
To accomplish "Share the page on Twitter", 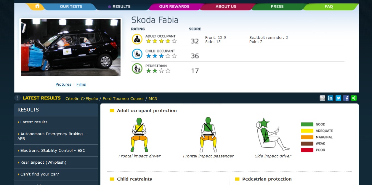I will point(338,98).
